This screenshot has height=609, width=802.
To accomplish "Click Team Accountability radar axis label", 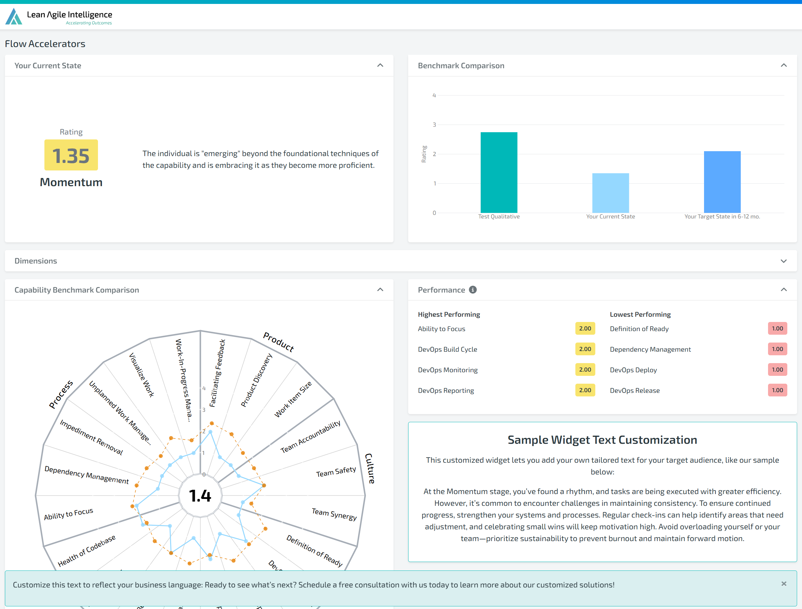I will (310, 437).
